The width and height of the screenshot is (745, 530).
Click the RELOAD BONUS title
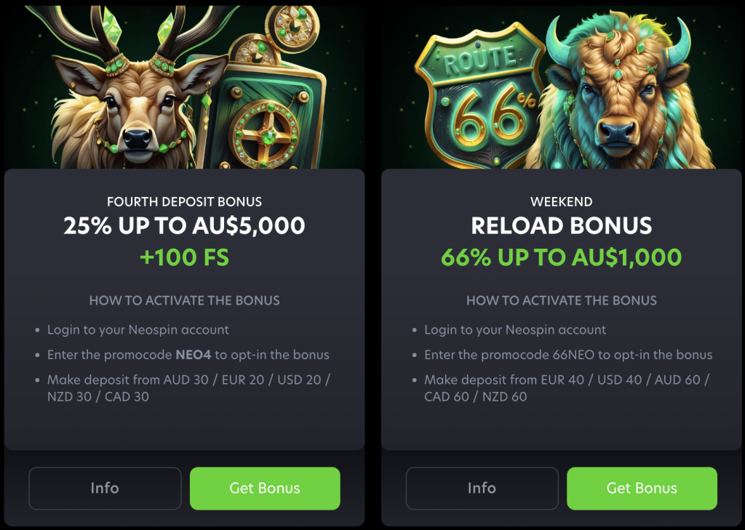pos(561,225)
